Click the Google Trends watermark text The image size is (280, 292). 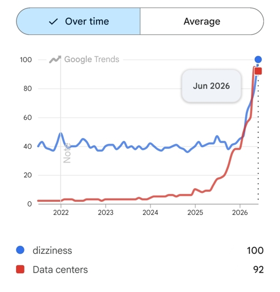point(92,59)
